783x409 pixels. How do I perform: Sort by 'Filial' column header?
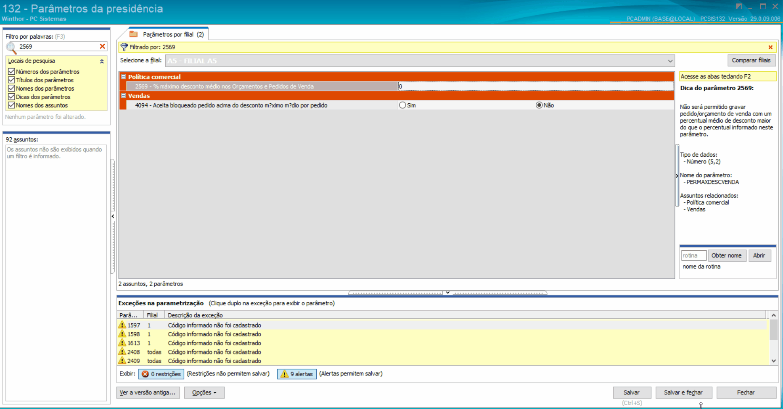click(x=154, y=315)
